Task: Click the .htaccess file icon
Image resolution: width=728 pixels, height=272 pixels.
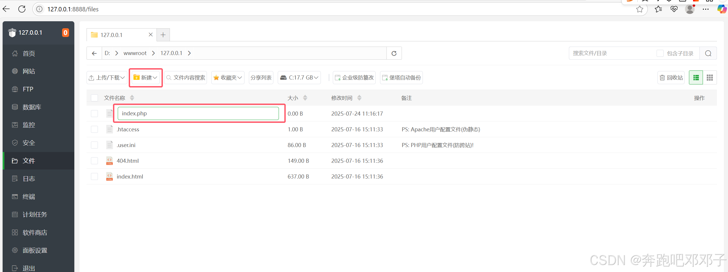Action: tap(110, 129)
